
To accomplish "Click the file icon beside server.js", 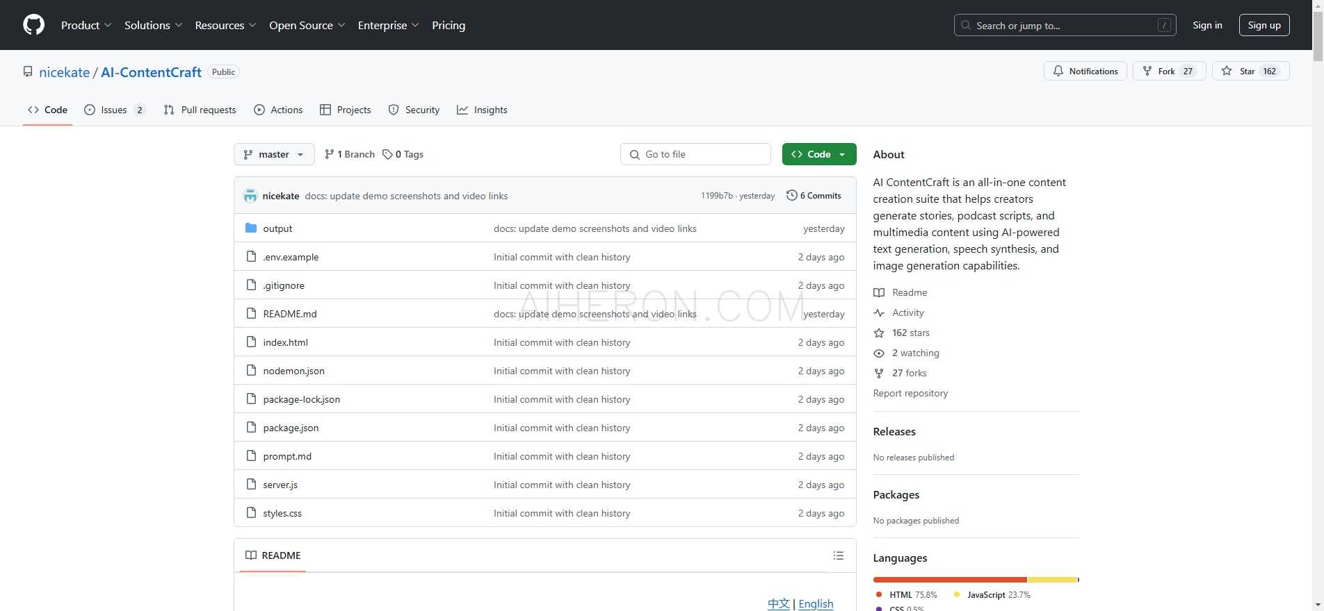I will 251,484.
